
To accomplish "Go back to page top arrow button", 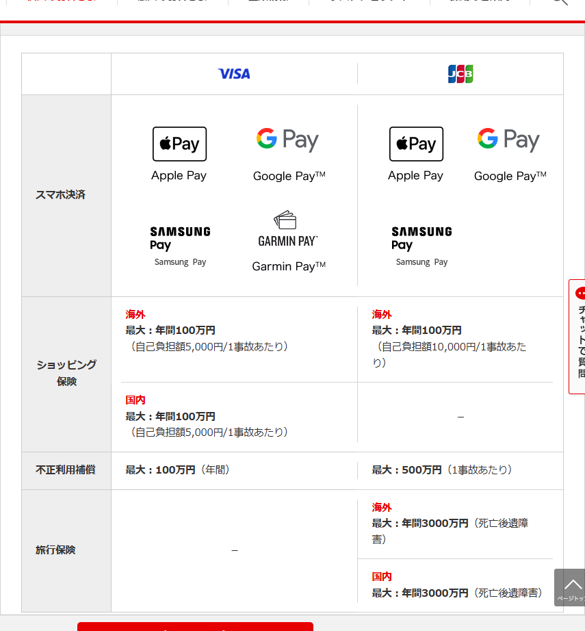I will (570, 587).
